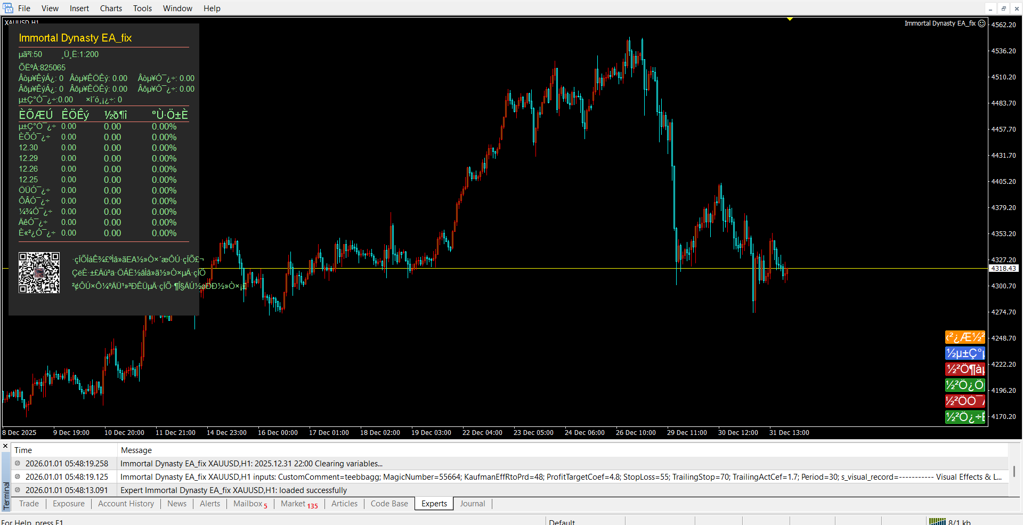Screen dimensions: 1023x525
Task: Open the Tools menu
Action: pyautogui.click(x=142, y=8)
